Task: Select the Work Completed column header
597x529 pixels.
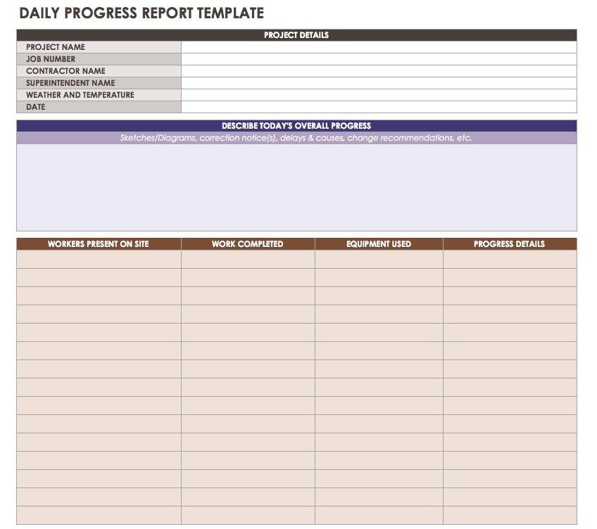Action: click(247, 244)
